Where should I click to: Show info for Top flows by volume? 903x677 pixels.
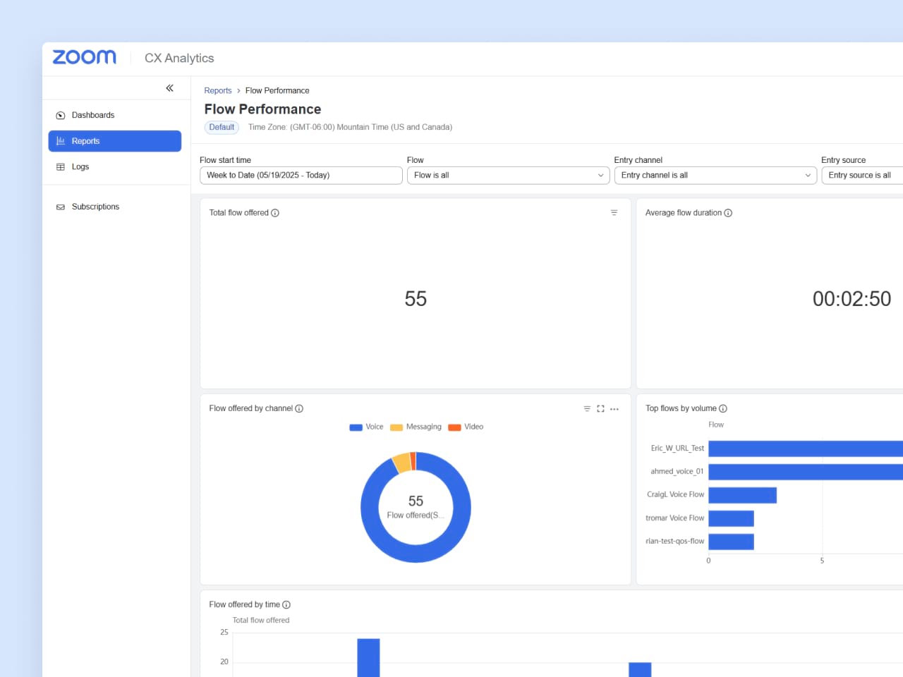coord(723,408)
